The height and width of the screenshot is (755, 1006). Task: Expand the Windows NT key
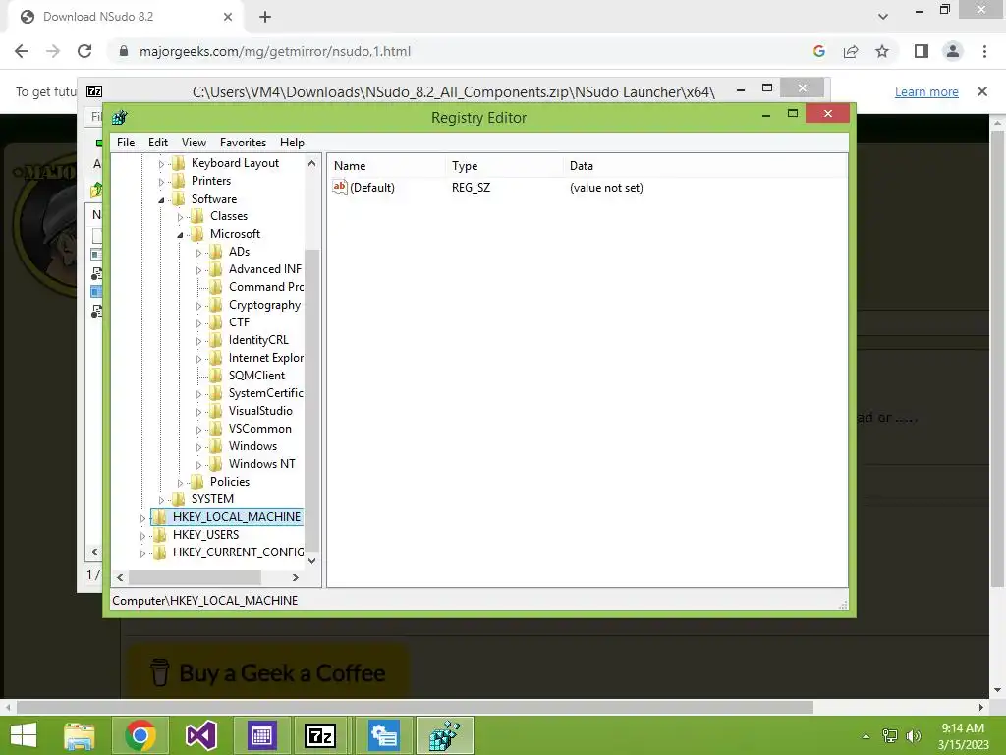tap(198, 465)
